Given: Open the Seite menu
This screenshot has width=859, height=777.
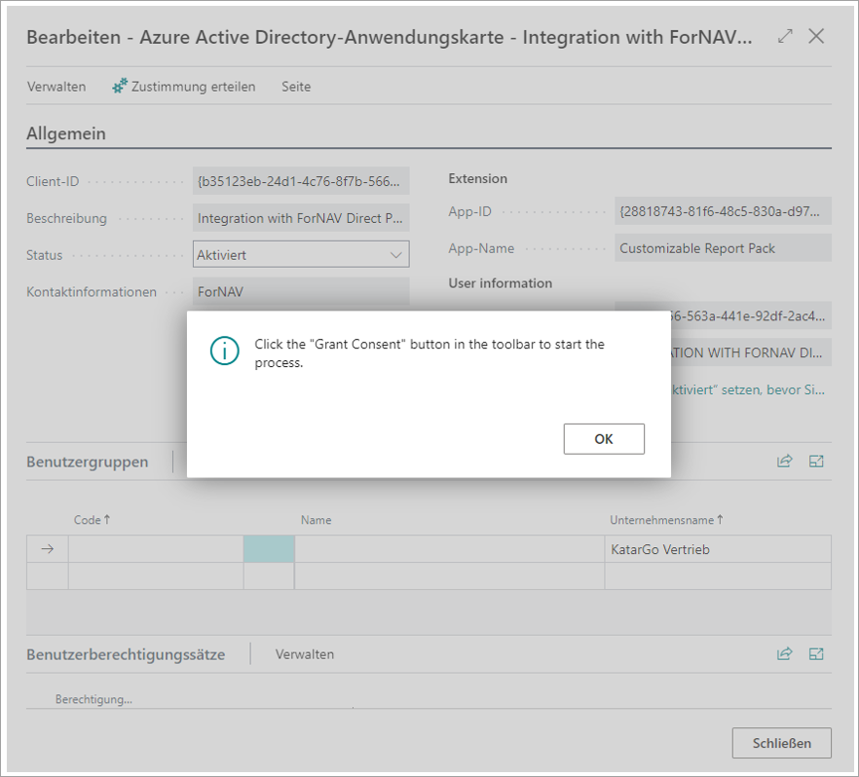Looking at the screenshot, I should (296, 87).
